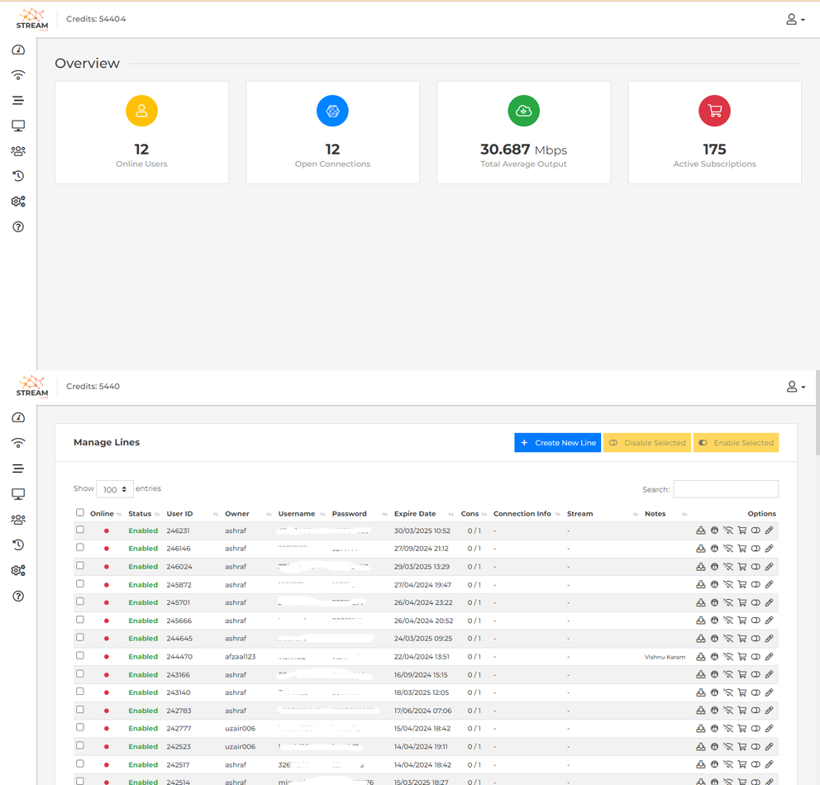Click red Active Subscriptions cart icon
The image size is (820, 785).
coord(714,111)
